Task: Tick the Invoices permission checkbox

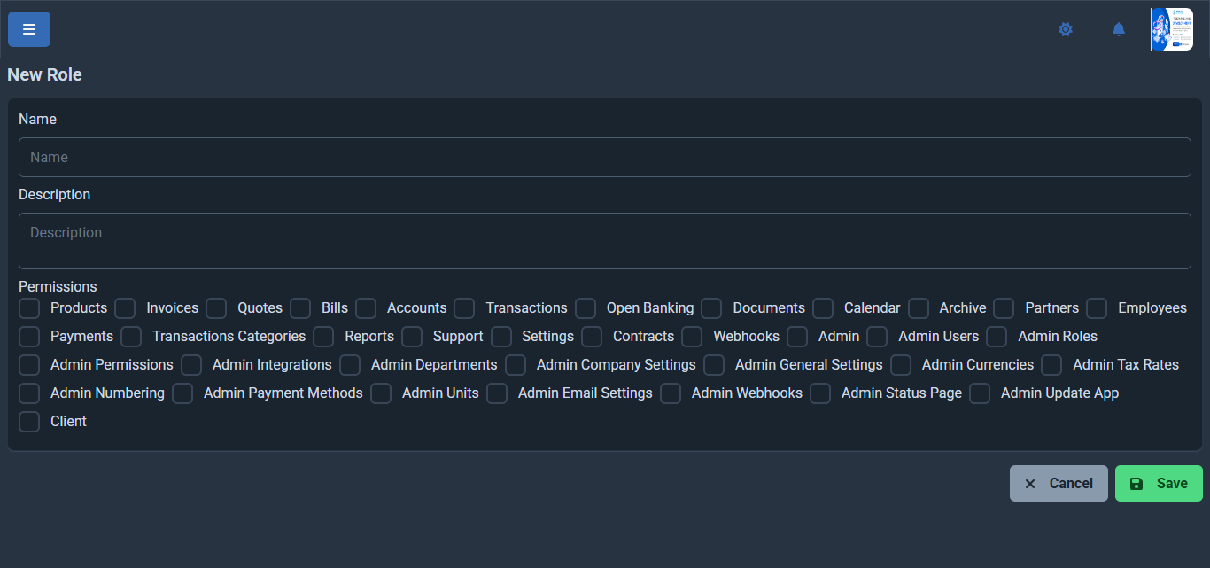Action: pos(126,308)
